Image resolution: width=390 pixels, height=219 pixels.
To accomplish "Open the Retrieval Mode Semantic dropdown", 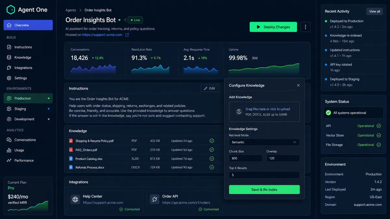I will (x=264, y=142).
